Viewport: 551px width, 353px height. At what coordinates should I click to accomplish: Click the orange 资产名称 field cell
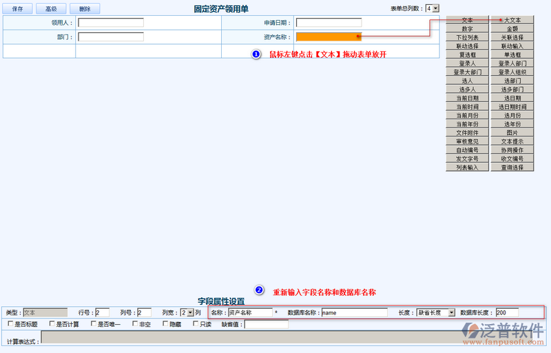[329, 37]
